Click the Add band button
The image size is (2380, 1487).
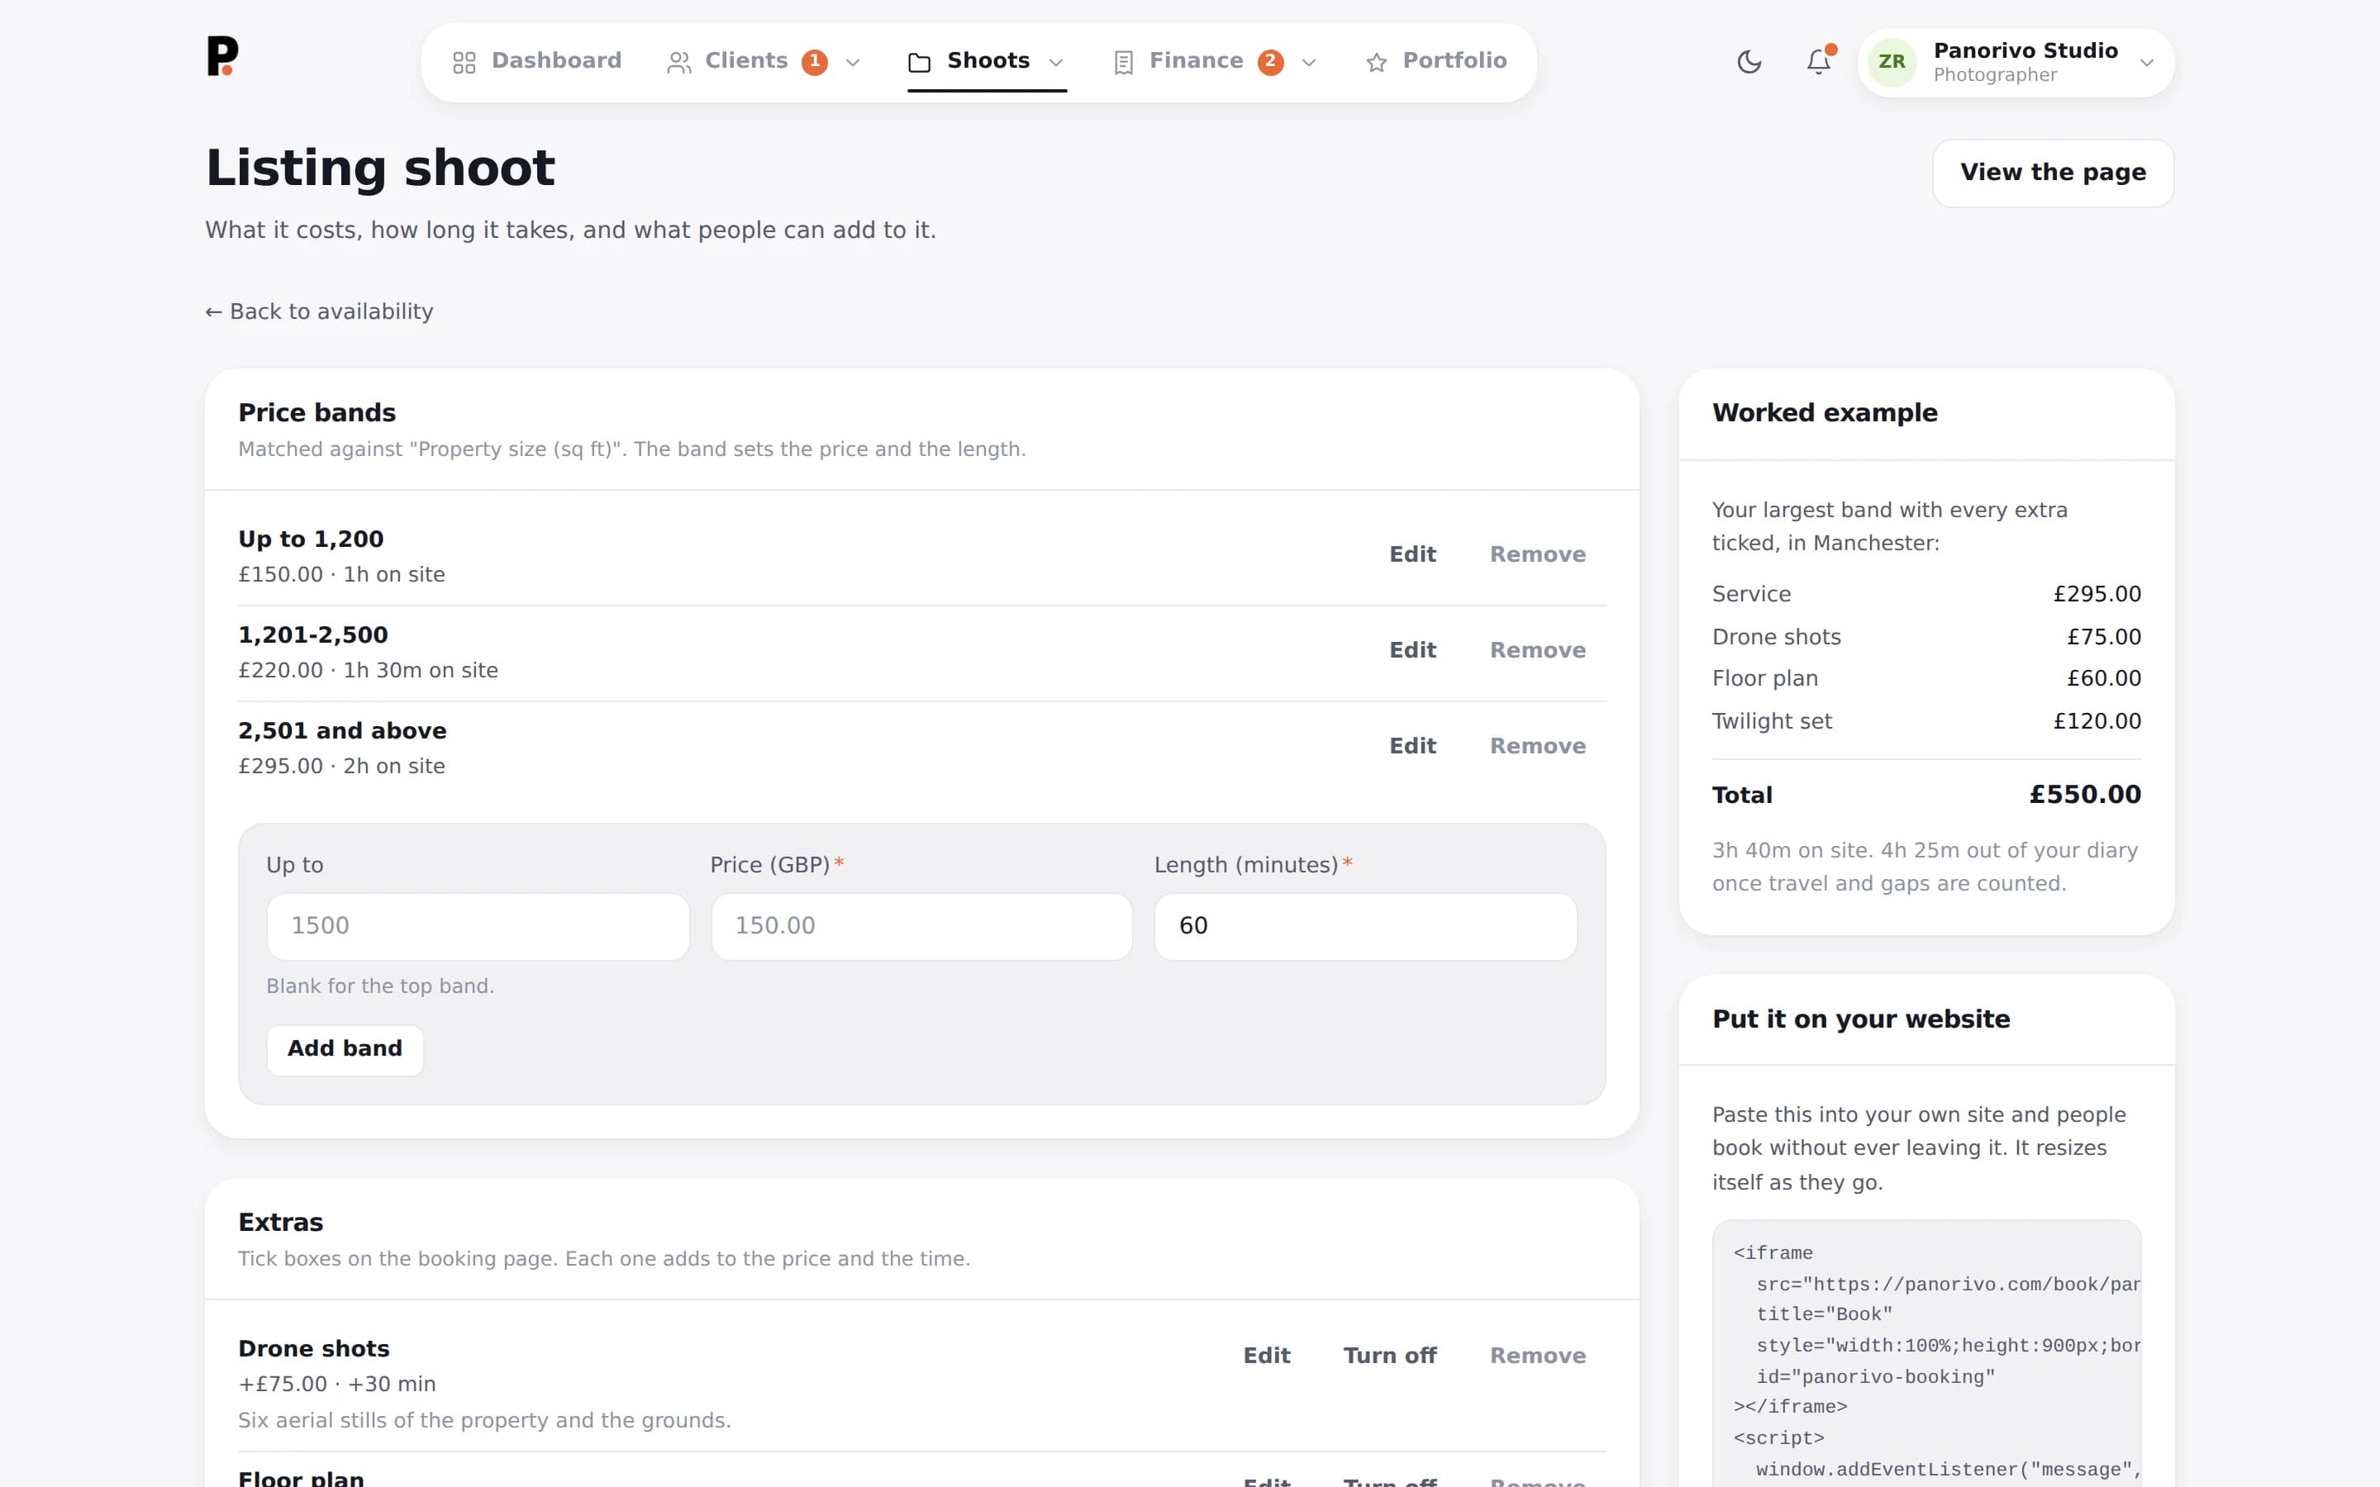click(x=345, y=1049)
